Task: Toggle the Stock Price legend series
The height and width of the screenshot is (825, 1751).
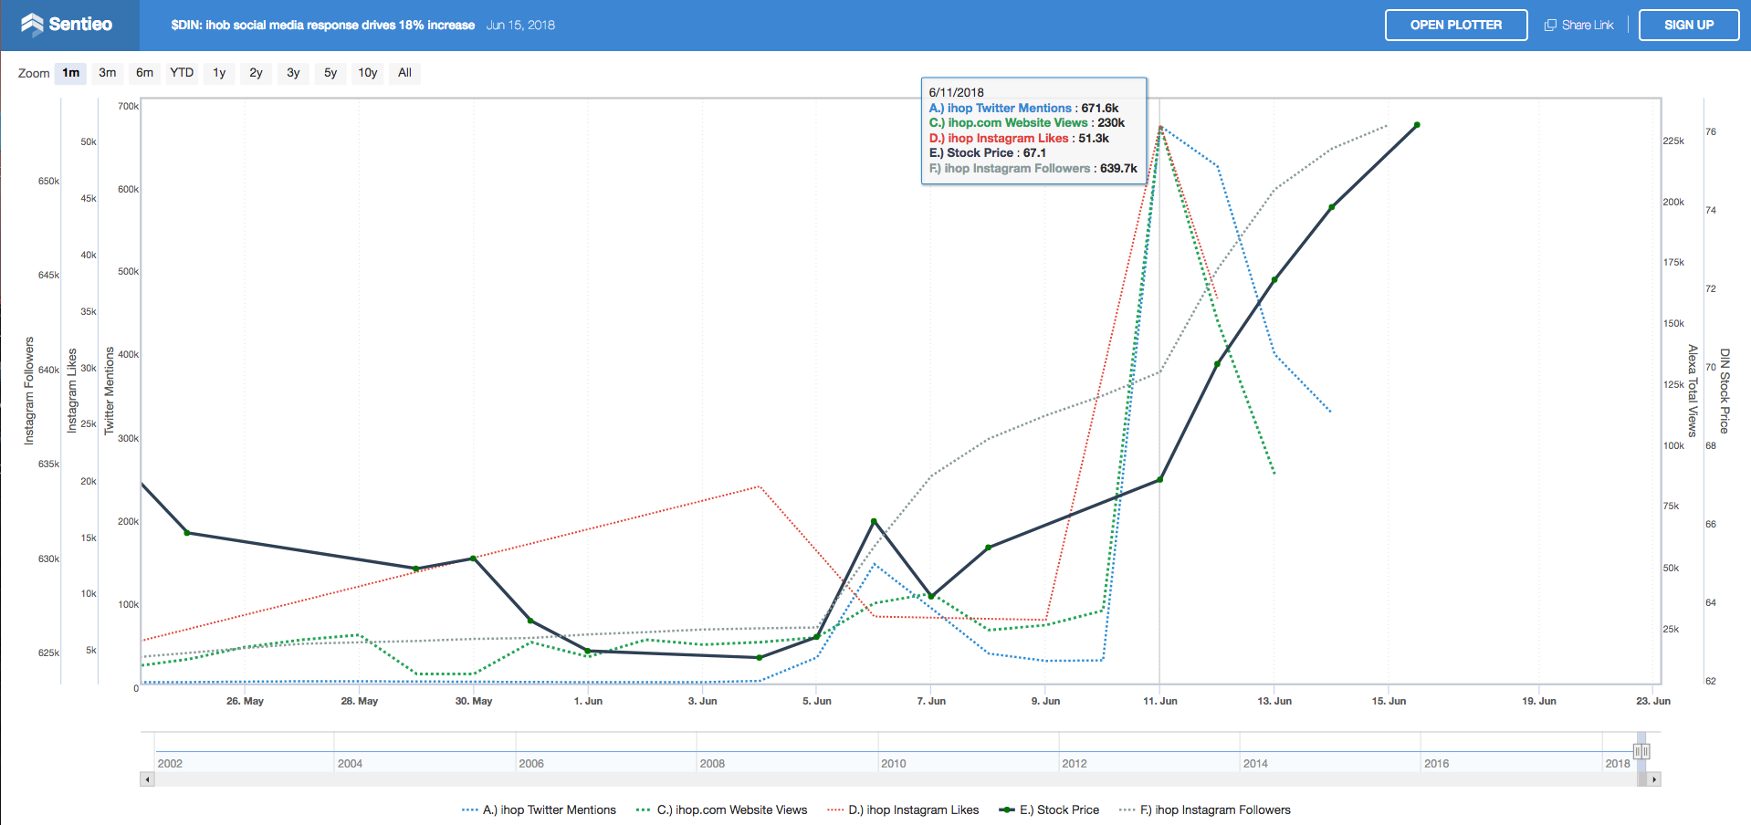Action: point(1049,810)
